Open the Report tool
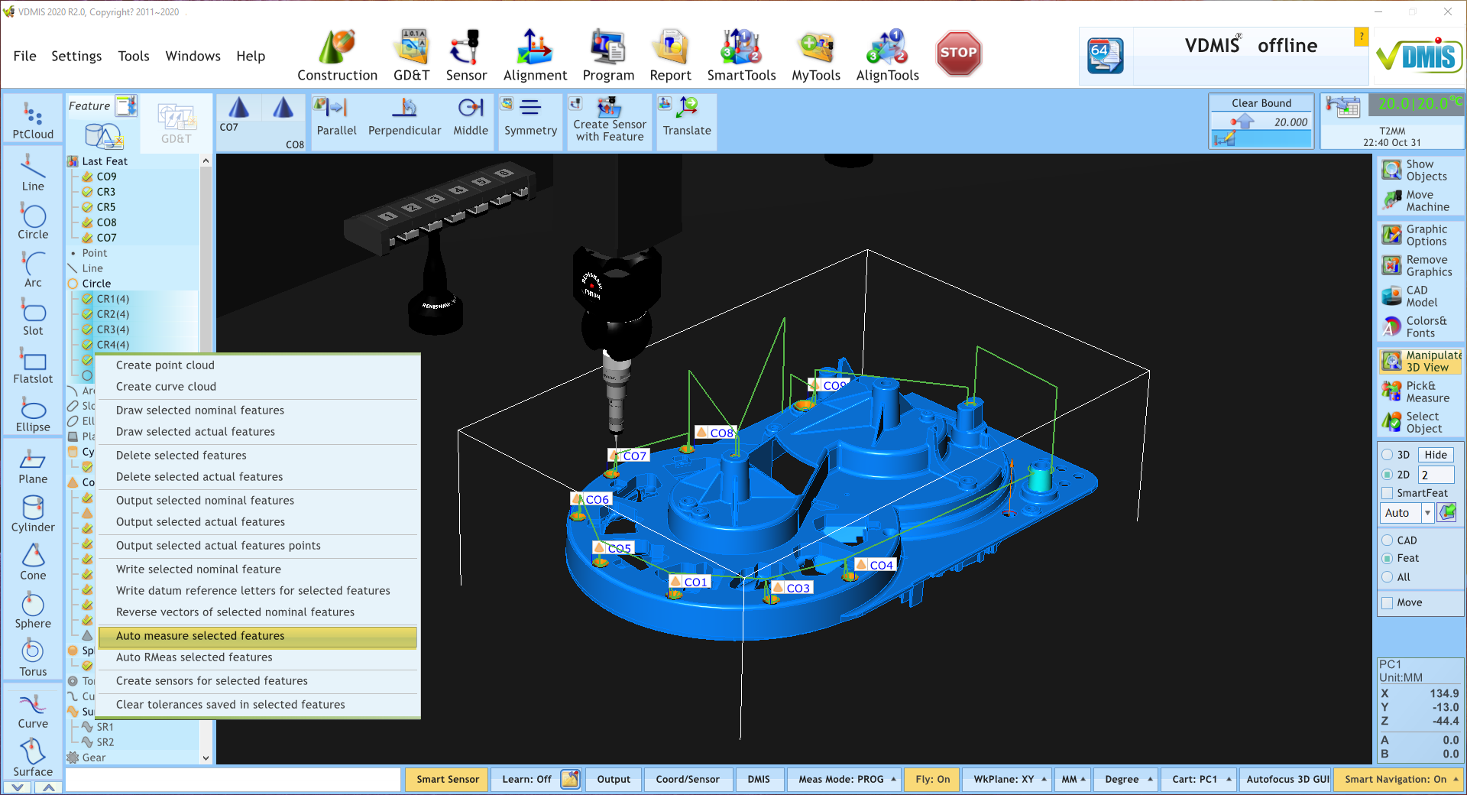Screen dimensions: 1467x795 click(670, 55)
